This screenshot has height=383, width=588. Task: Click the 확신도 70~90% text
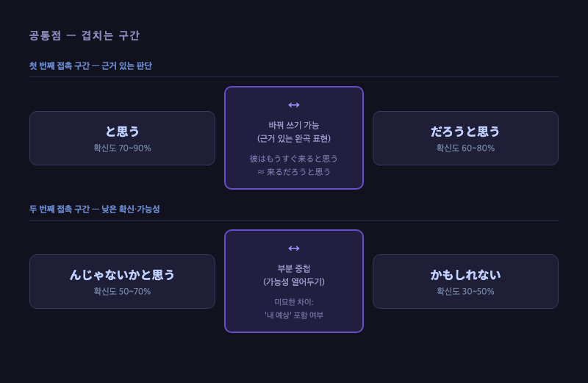122,148
